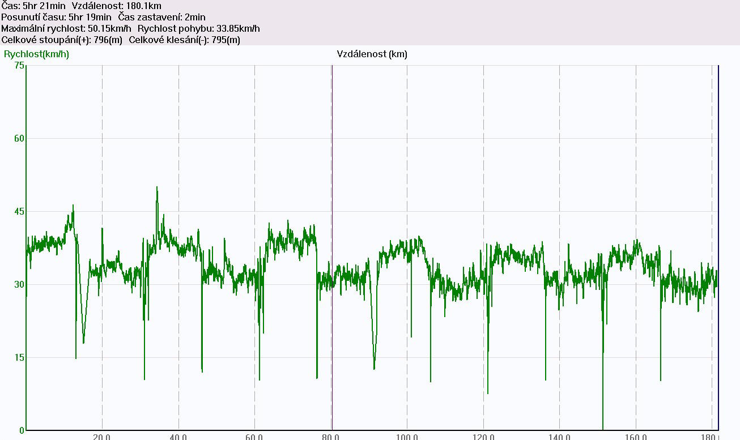
Task: Select the "Vzdálenost: 180.1km" statistic
Action: pyautogui.click(x=116, y=6)
